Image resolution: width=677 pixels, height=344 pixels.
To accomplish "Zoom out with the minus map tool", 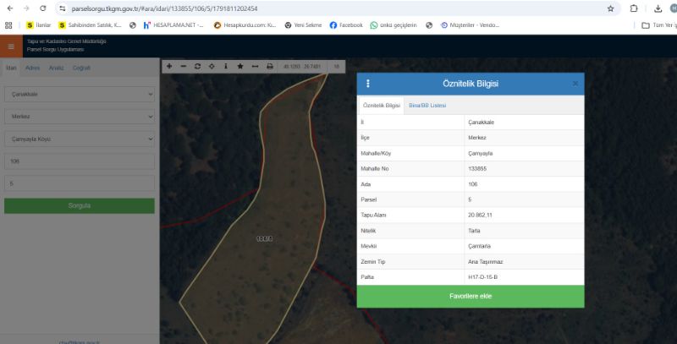I will (x=184, y=67).
